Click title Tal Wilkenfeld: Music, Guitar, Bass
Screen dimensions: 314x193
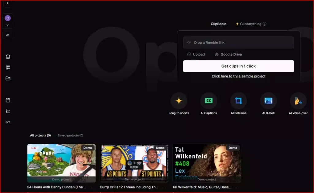coord(202,187)
